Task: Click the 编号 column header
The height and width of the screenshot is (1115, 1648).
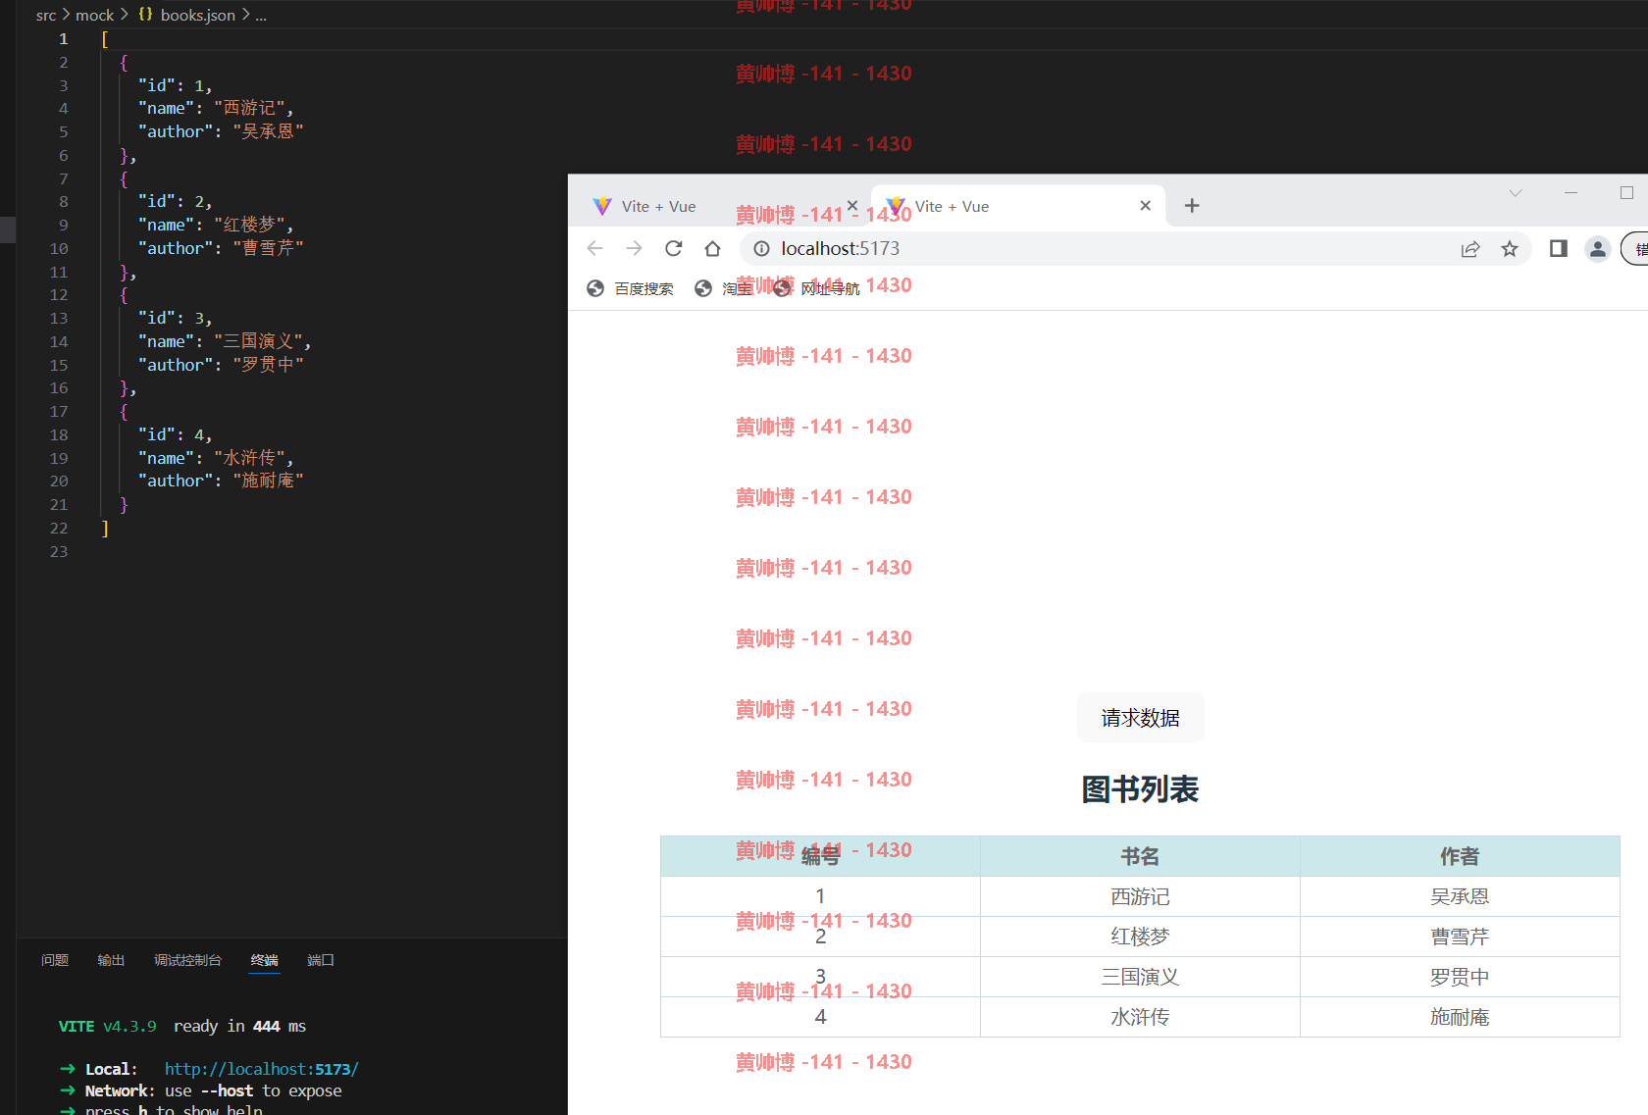Action: (820, 856)
